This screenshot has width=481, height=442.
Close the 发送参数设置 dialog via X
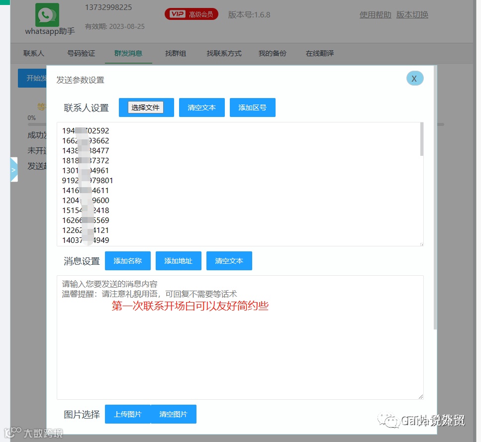(414, 78)
